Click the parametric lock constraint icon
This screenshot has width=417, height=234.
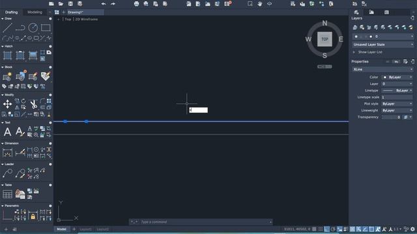(x=33, y=215)
